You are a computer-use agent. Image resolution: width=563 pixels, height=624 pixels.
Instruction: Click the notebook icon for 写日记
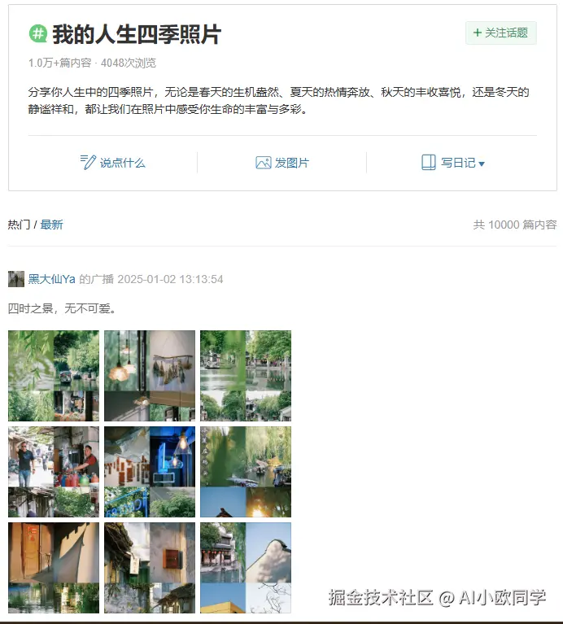click(x=429, y=163)
